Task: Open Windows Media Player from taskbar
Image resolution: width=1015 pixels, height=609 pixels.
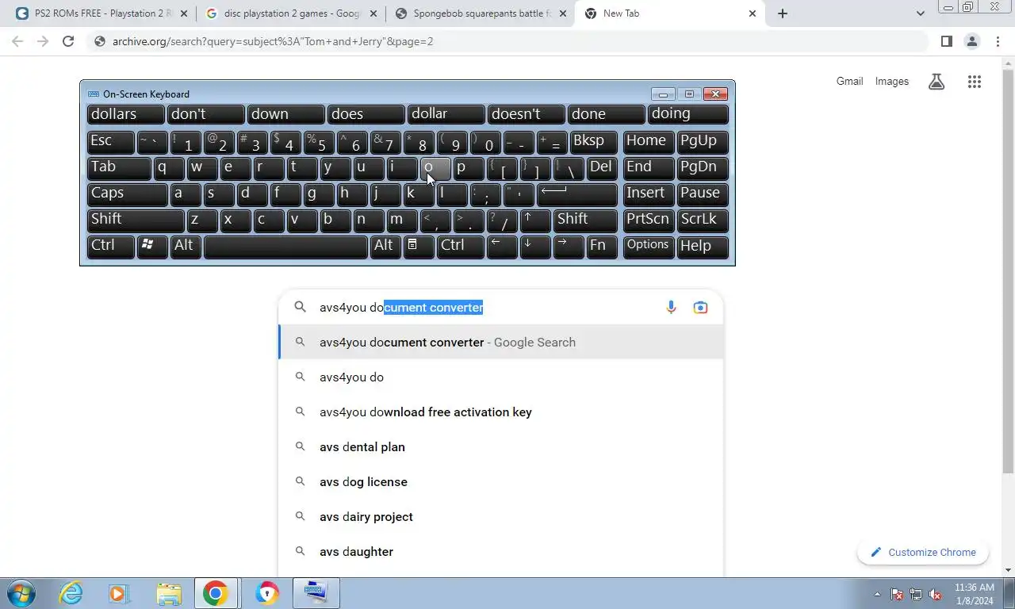Action: 119,593
